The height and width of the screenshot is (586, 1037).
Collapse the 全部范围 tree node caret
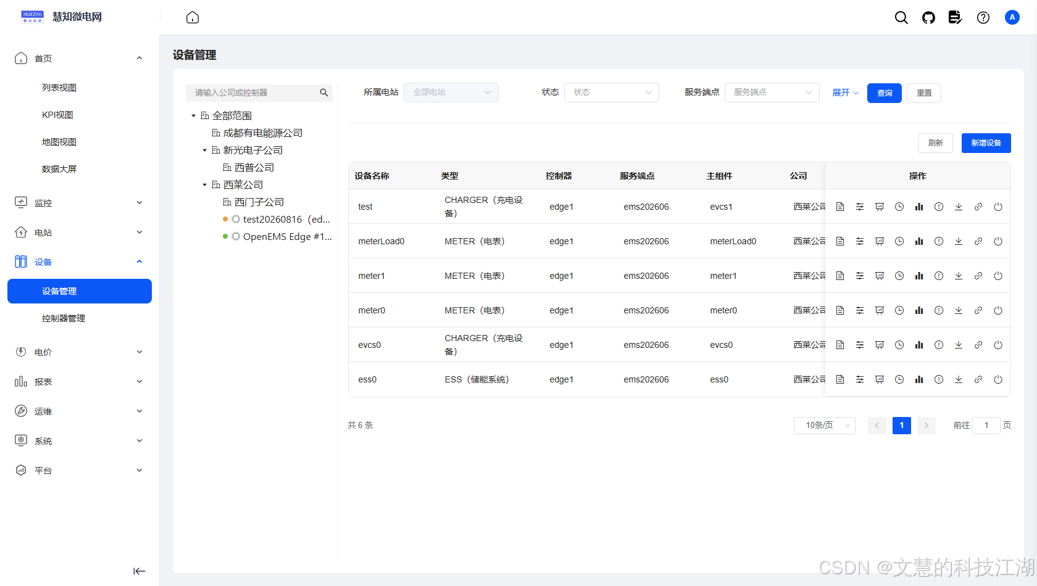pyautogui.click(x=193, y=116)
